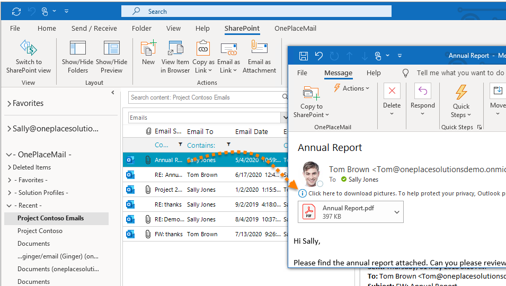The width and height of the screenshot is (506, 286).
Task: Open the Actions dropdown
Action: tap(351, 88)
